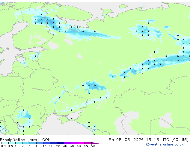Click the '15..18 UTC' time range text

click(x=158, y=140)
